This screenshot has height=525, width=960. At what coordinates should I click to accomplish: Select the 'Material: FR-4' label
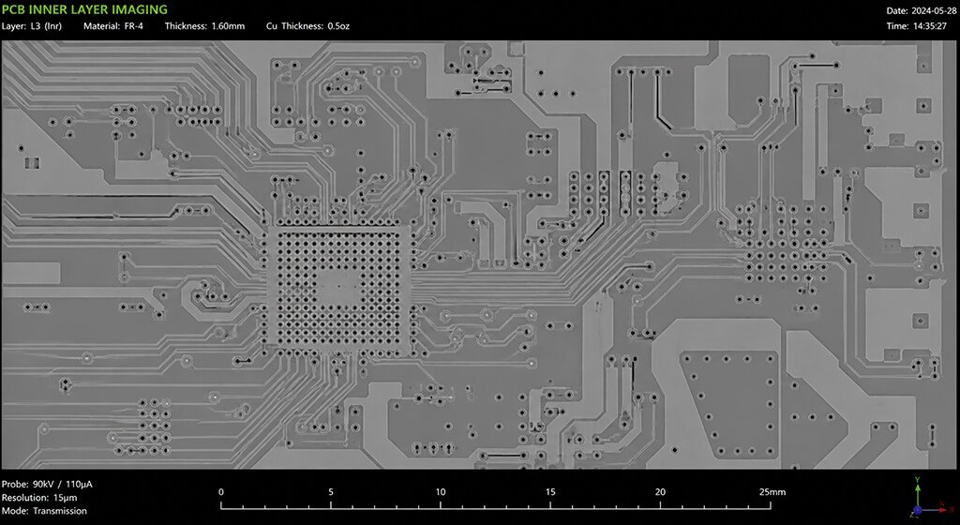click(113, 26)
